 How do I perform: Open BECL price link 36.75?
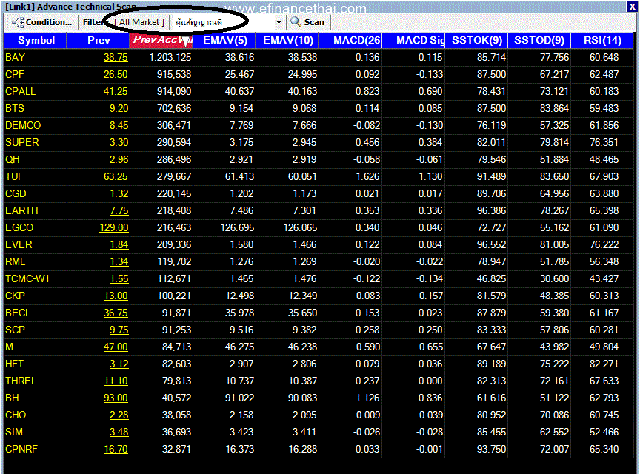116,313
